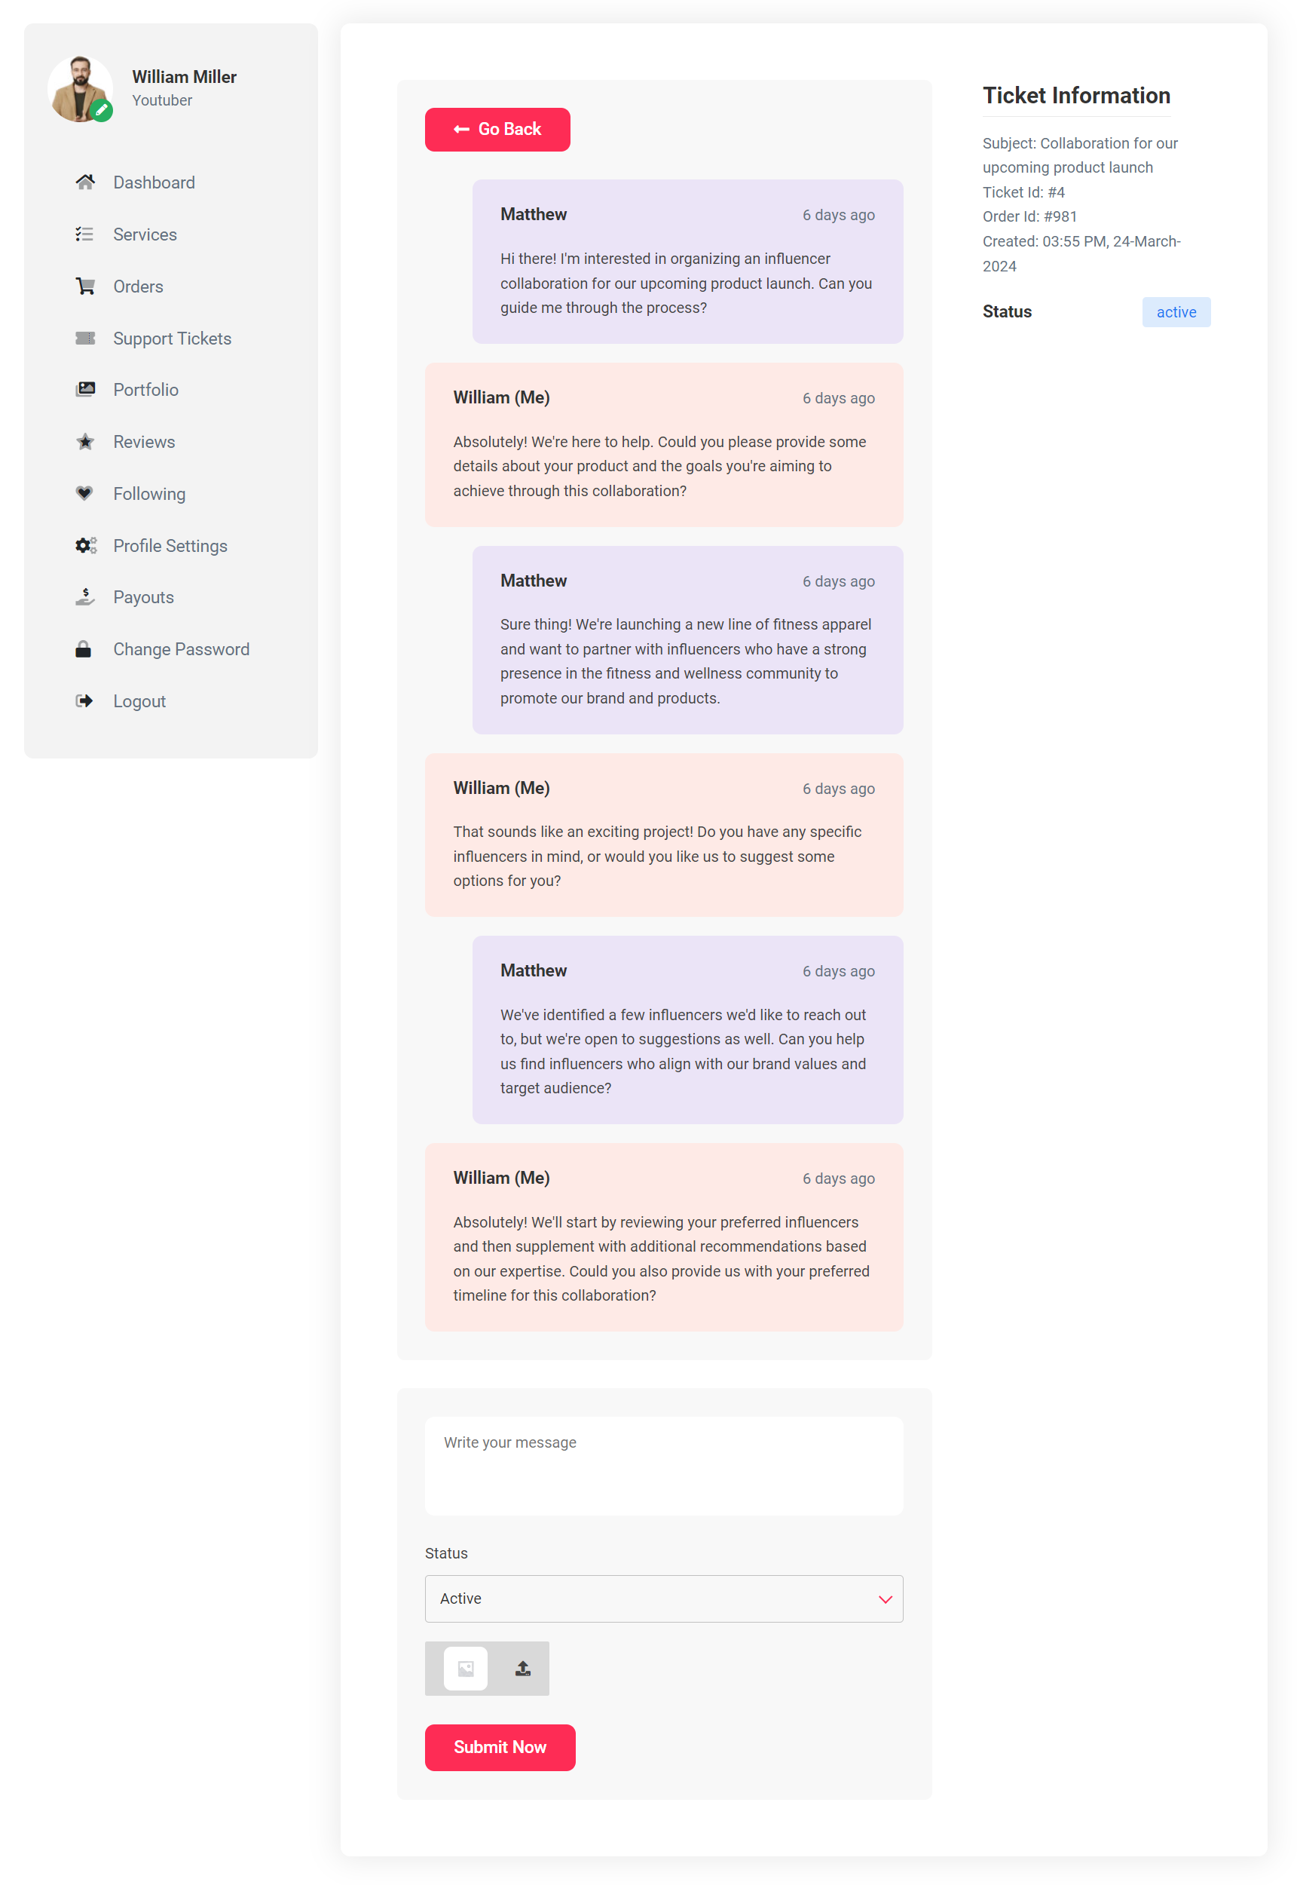Click the Reviews star icon
This screenshot has width=1297, height=1885.
point(85,441)
